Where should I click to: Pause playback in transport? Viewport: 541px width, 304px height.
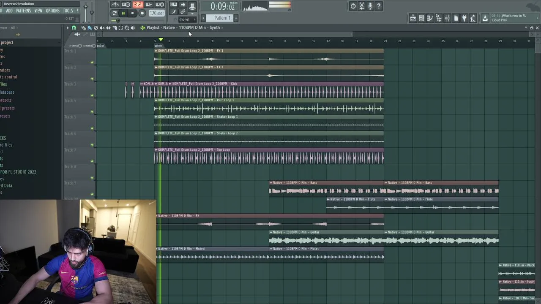click(x=123, y=14)
